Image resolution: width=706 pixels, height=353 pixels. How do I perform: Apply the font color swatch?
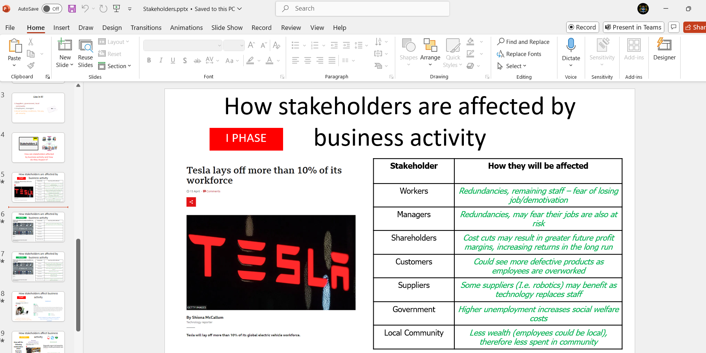coord(269,60)
